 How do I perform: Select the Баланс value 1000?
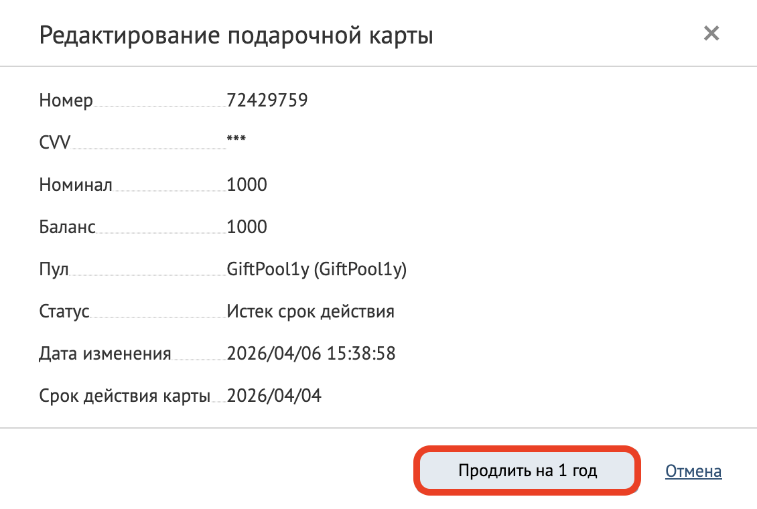coord(247,226)
